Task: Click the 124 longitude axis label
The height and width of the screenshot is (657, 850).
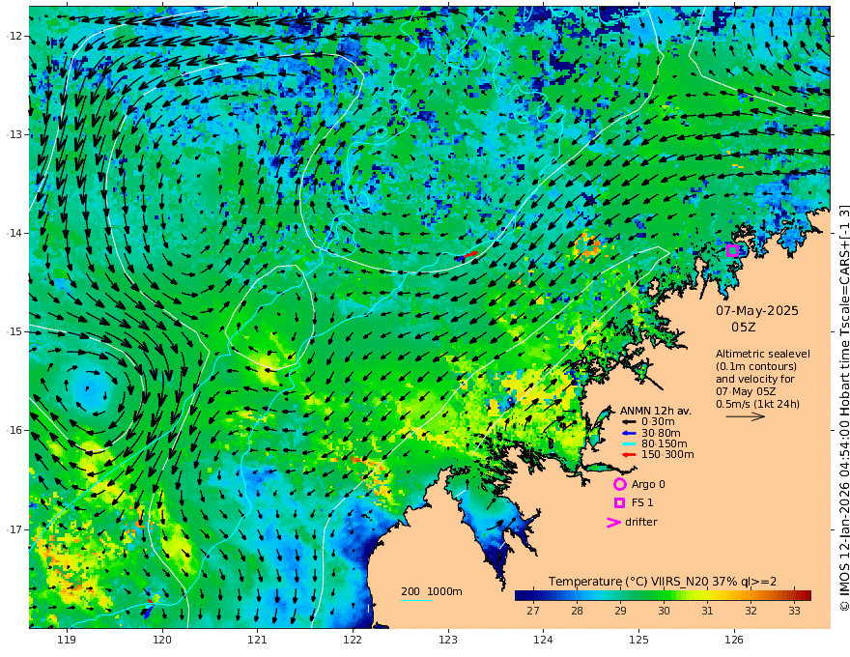Action: click(x=544, y=640)
